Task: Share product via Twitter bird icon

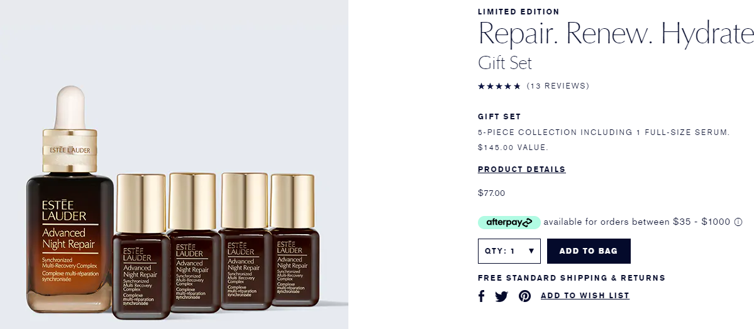Action: coord(502,296)
